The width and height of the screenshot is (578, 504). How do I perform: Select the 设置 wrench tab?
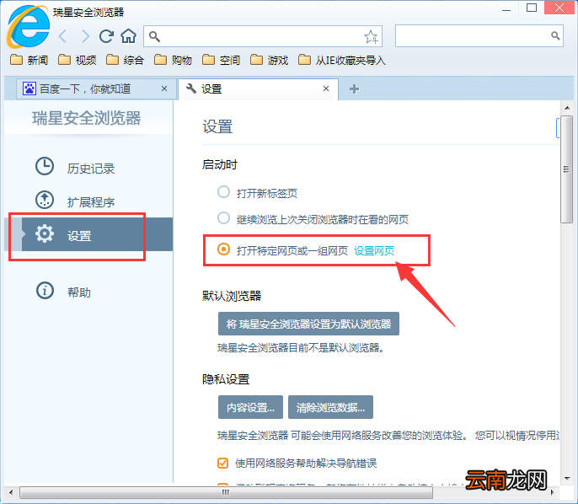[258, 88]
